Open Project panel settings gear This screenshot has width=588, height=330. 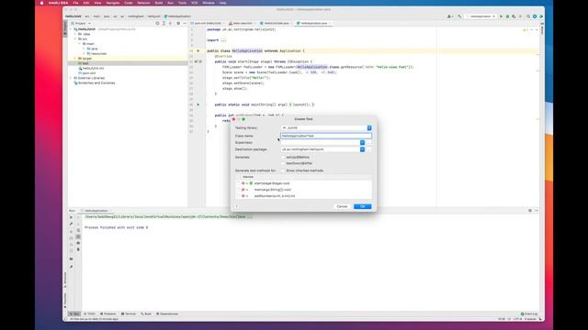[178, 23]
